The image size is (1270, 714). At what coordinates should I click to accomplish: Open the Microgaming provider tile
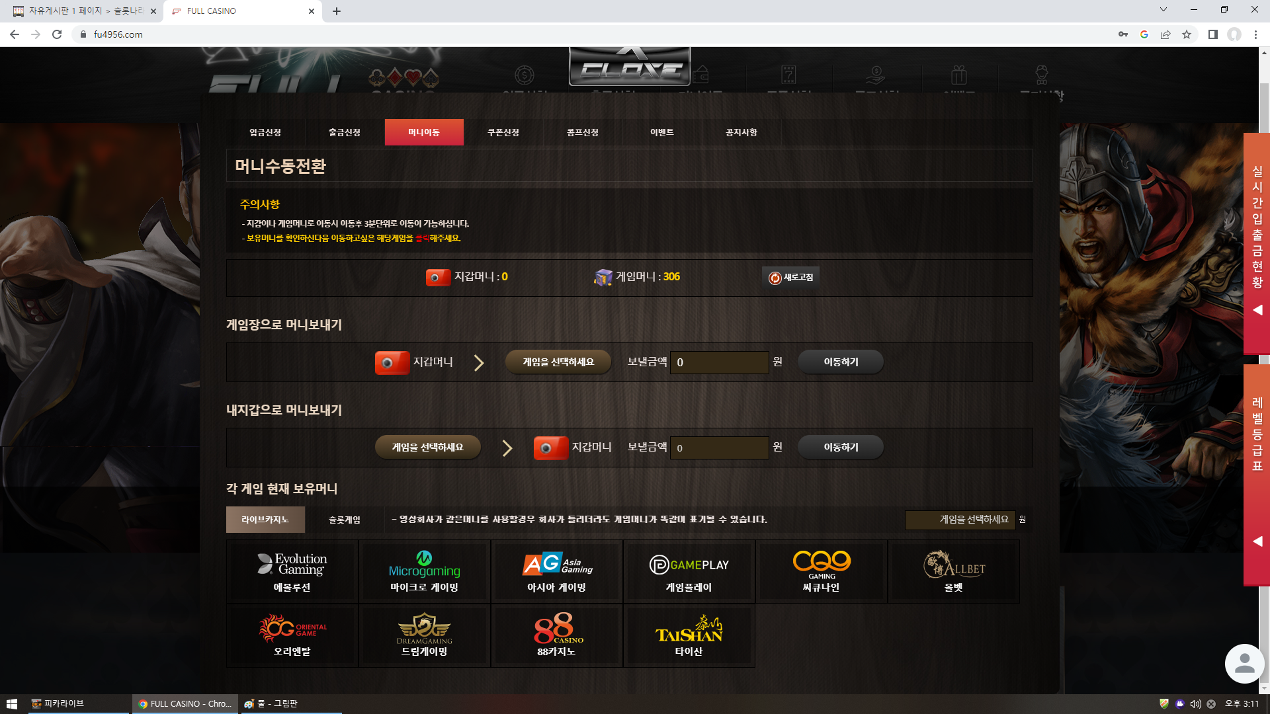click(x=425, y=571)
